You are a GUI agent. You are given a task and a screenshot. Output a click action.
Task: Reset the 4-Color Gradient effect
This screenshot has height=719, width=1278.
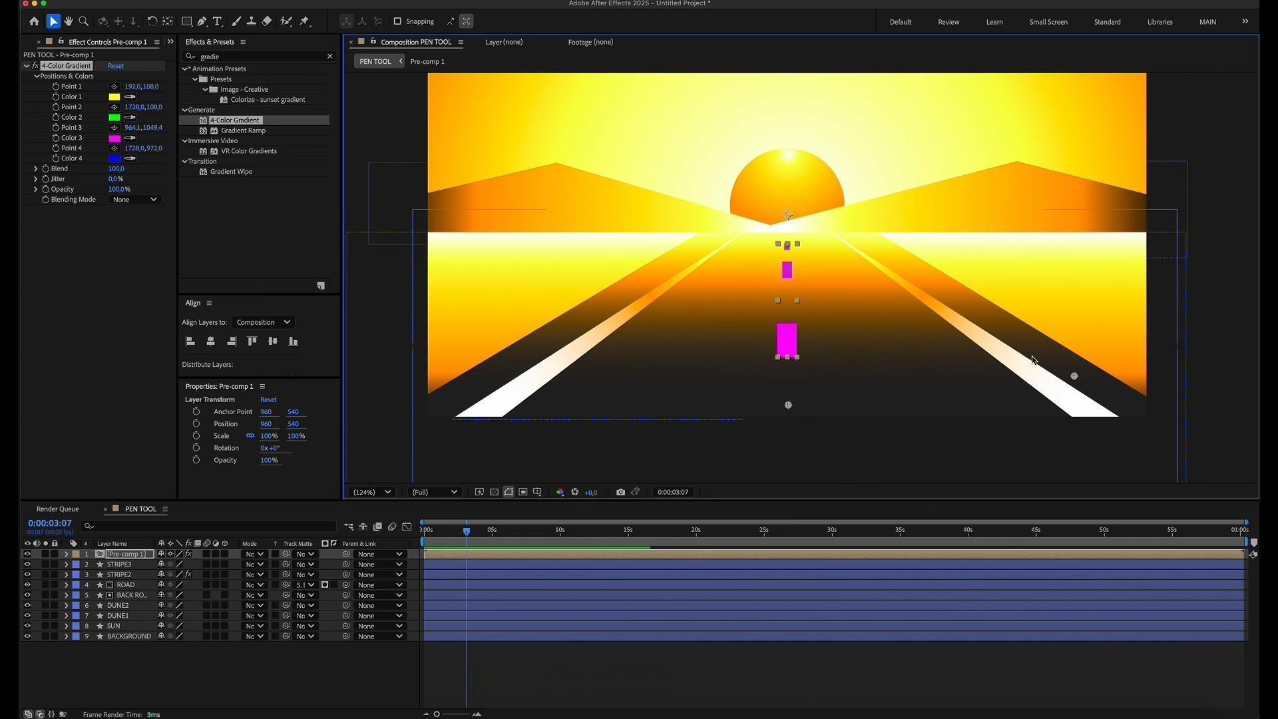click(116, 66)
